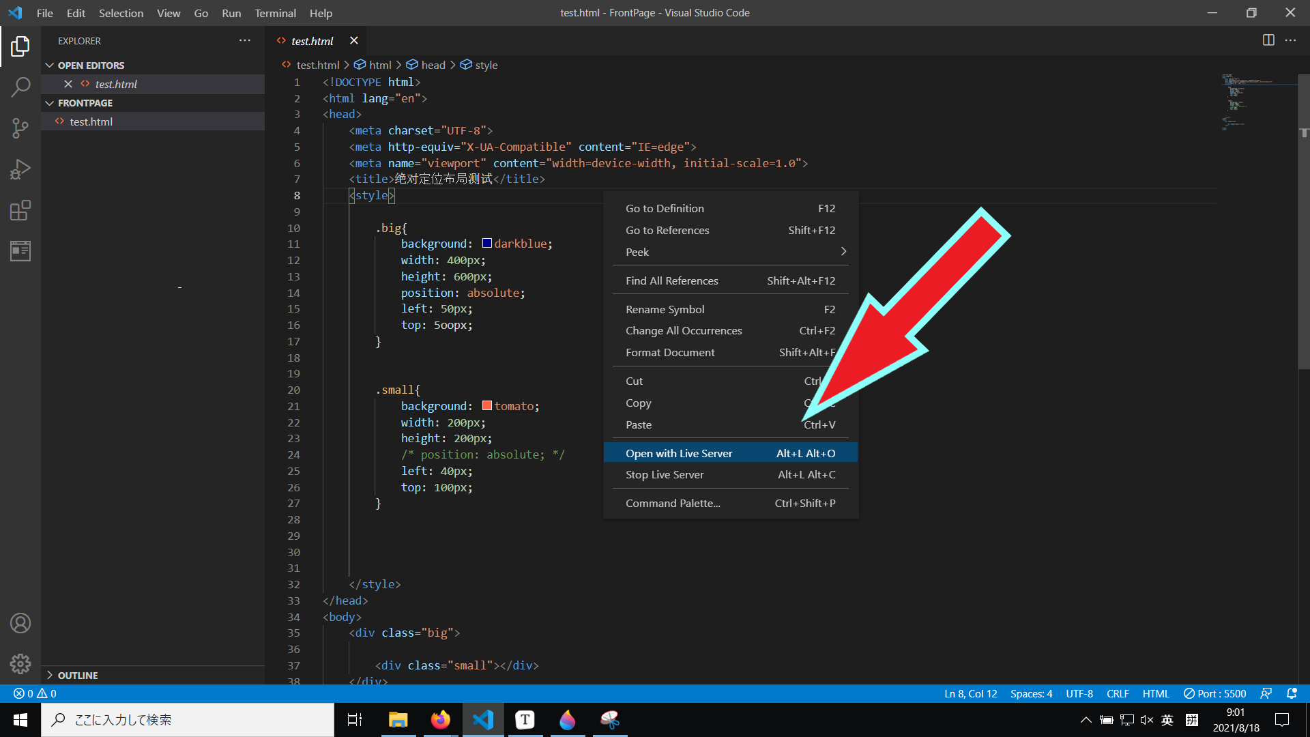Open the Edit menu
Image resolution: width=1310 pixels, height=737 pixels.
[76, 13]
